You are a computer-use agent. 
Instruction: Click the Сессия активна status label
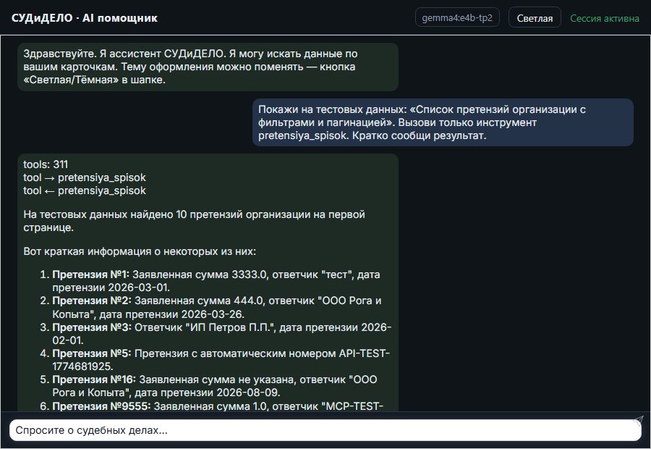(604, 18)
